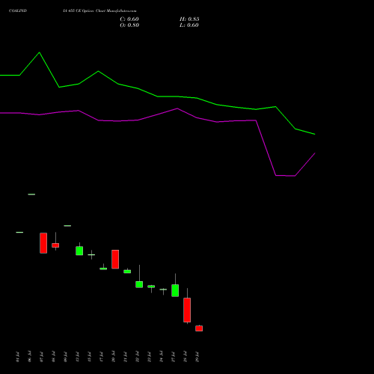
Task: Click the '455 CE Option Chart' heading text
Action: pyautogui.click(x=86, y=10)
